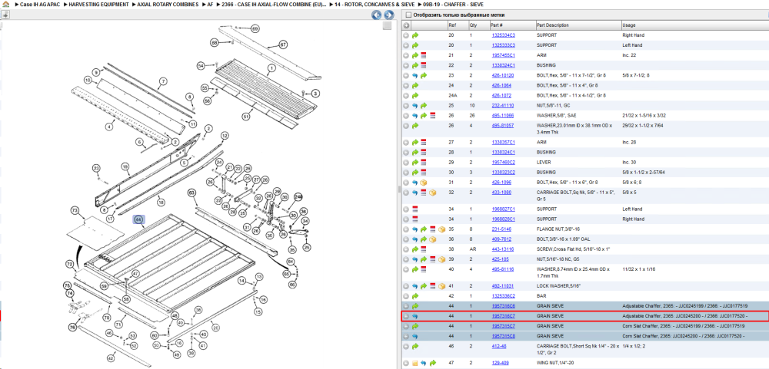This screenshot has width=769, height=369.
Task: Click the green arrow in the 412-48 CARRIAGE BOLT row
Action: (x=415, y=347)
